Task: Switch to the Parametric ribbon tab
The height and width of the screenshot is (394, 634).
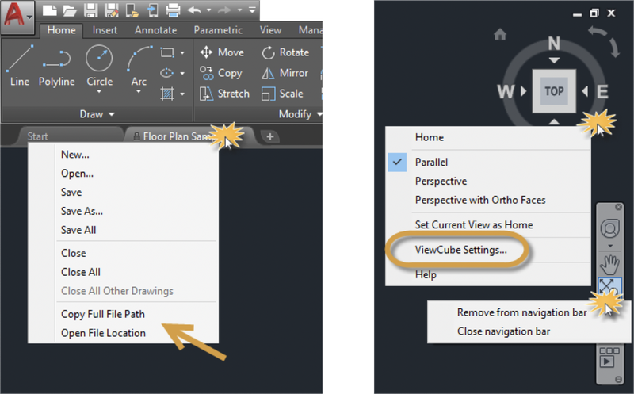Action: (218, 30)
